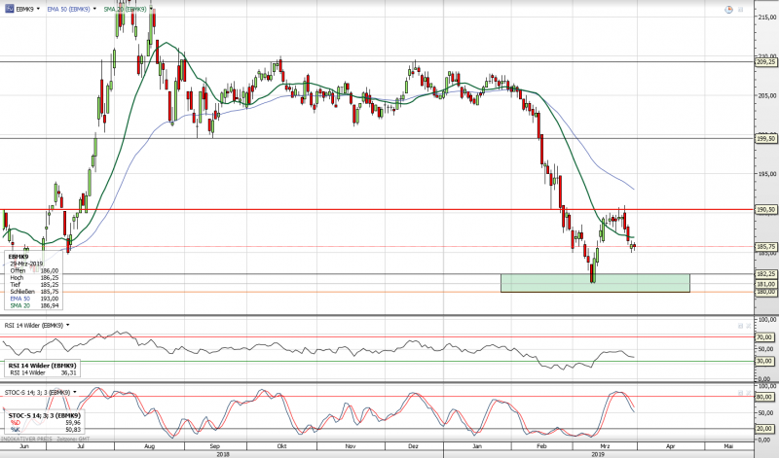This screenshot has width=779, height=458.
Task: Click the chart instrument icon beside EBMK9
Action: click(7, 9)
